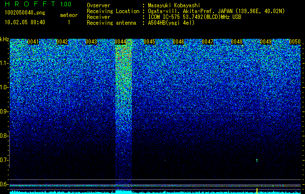Click the meteor count label
Viewport: 305px width, 194px height.
tap(69, 15)
